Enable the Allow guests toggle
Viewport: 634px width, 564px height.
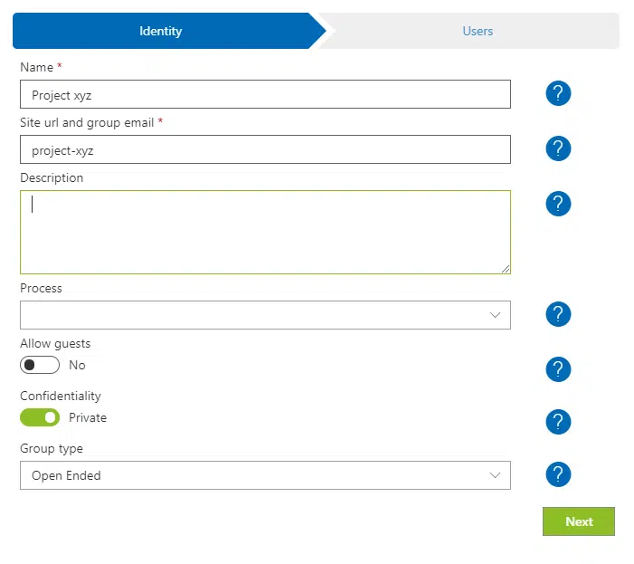tap(40, 365)
